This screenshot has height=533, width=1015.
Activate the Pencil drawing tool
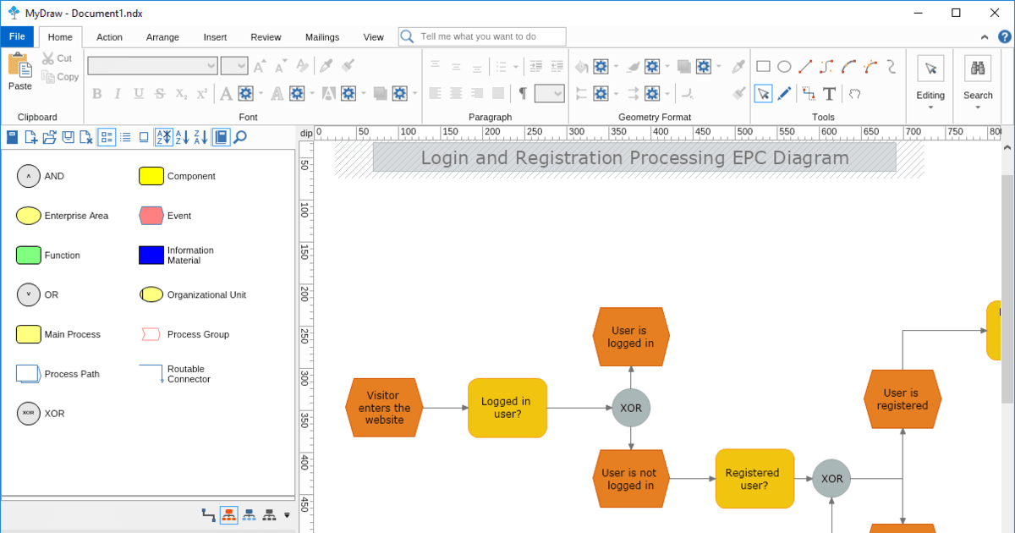click(x=785, y=93)
